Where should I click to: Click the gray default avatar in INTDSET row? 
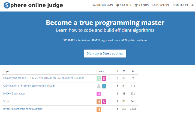[99, 86]
